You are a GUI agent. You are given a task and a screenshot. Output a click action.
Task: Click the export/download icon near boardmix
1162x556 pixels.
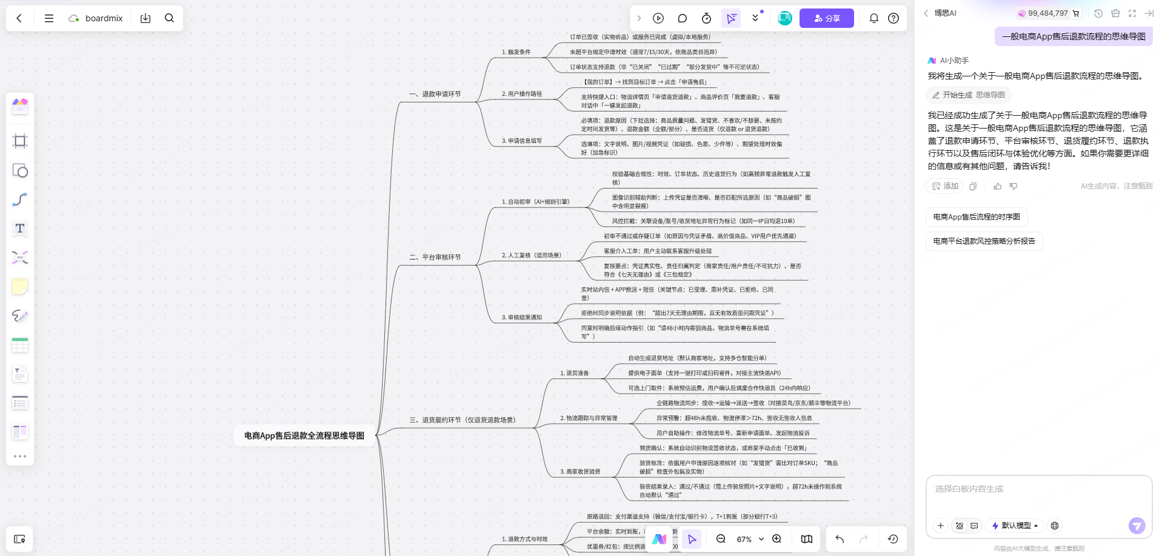click(145, 18)
